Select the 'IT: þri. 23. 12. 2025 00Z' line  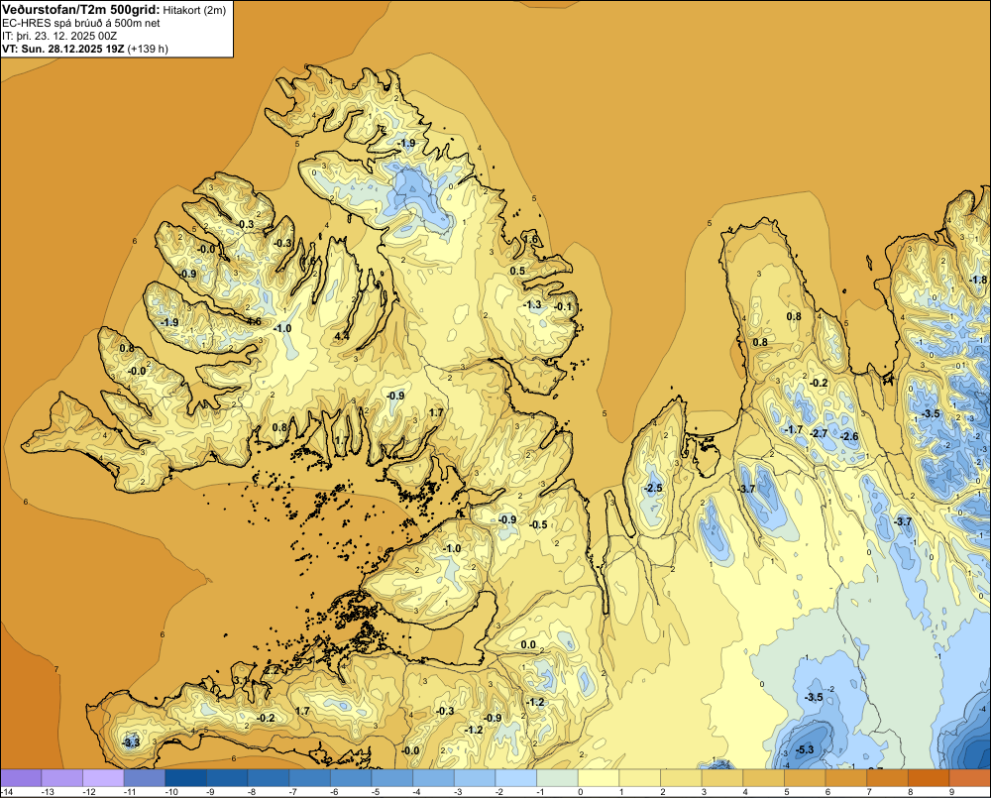(x=59, y=36)
